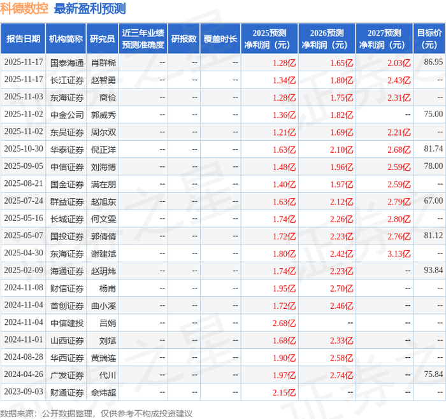Viewport: 446px width, 419px height.
Task: Select the 国金证券 institution cell
Action: point(67,184)
